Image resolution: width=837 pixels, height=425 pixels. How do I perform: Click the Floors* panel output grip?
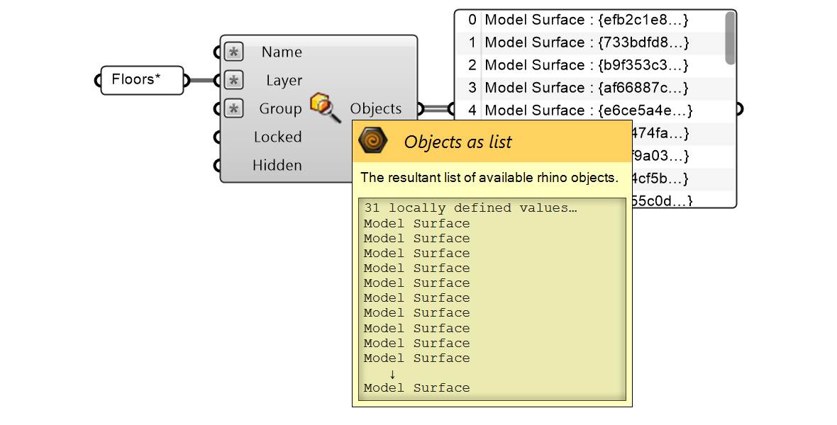[185, 80]
